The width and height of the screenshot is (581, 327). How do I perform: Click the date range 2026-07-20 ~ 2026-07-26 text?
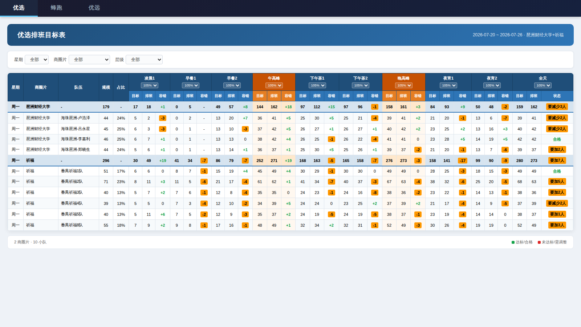coord(497,35)
